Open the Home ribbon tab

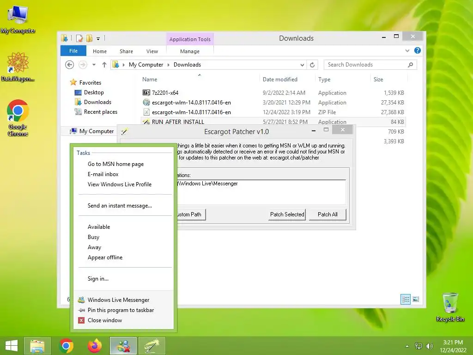coord(100,51)
